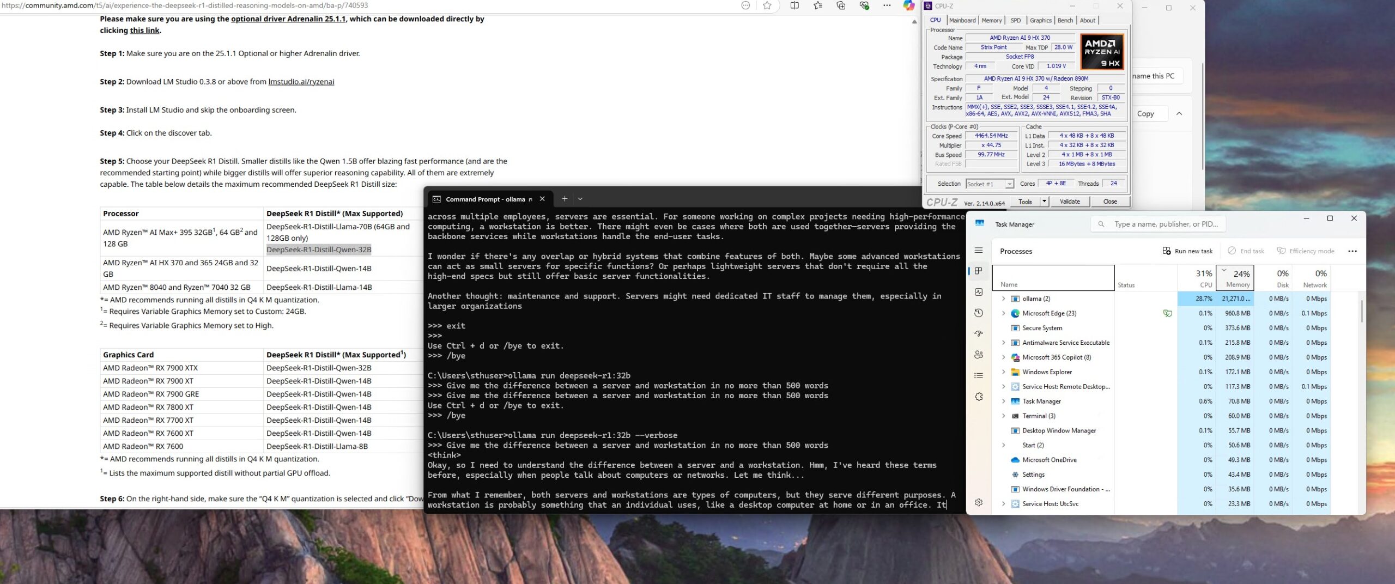
Task: Click the Edge favorite star icon
Action: click(767, 5)
